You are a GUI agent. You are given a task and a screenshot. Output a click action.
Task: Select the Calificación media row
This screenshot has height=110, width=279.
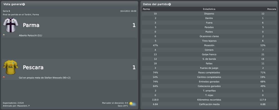click(209, 104)
